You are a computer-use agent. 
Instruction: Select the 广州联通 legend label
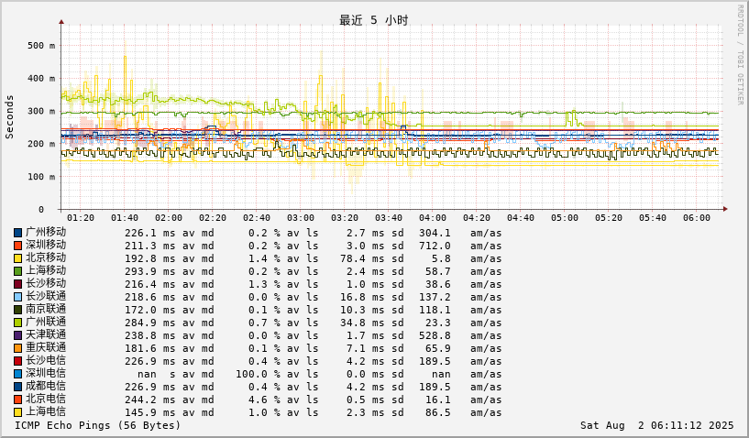46,322
